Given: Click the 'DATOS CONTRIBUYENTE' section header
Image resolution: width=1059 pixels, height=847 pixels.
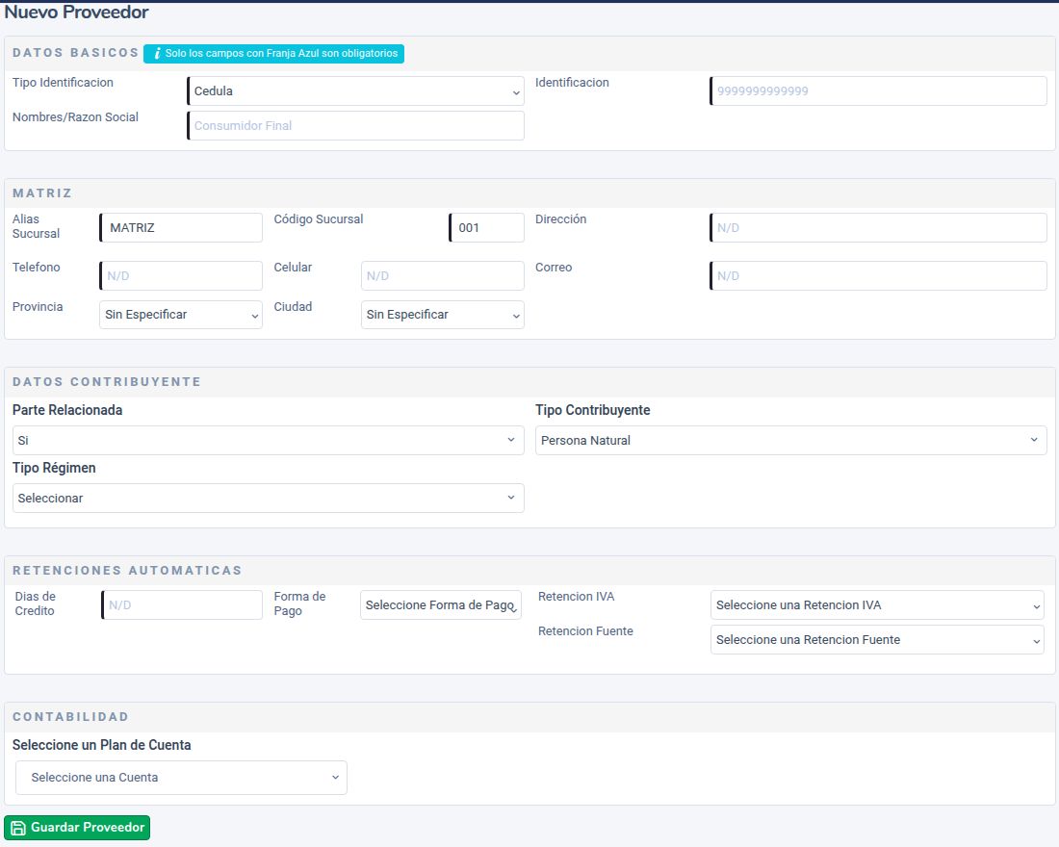Looking at the screenshot, I should [107, 381].
